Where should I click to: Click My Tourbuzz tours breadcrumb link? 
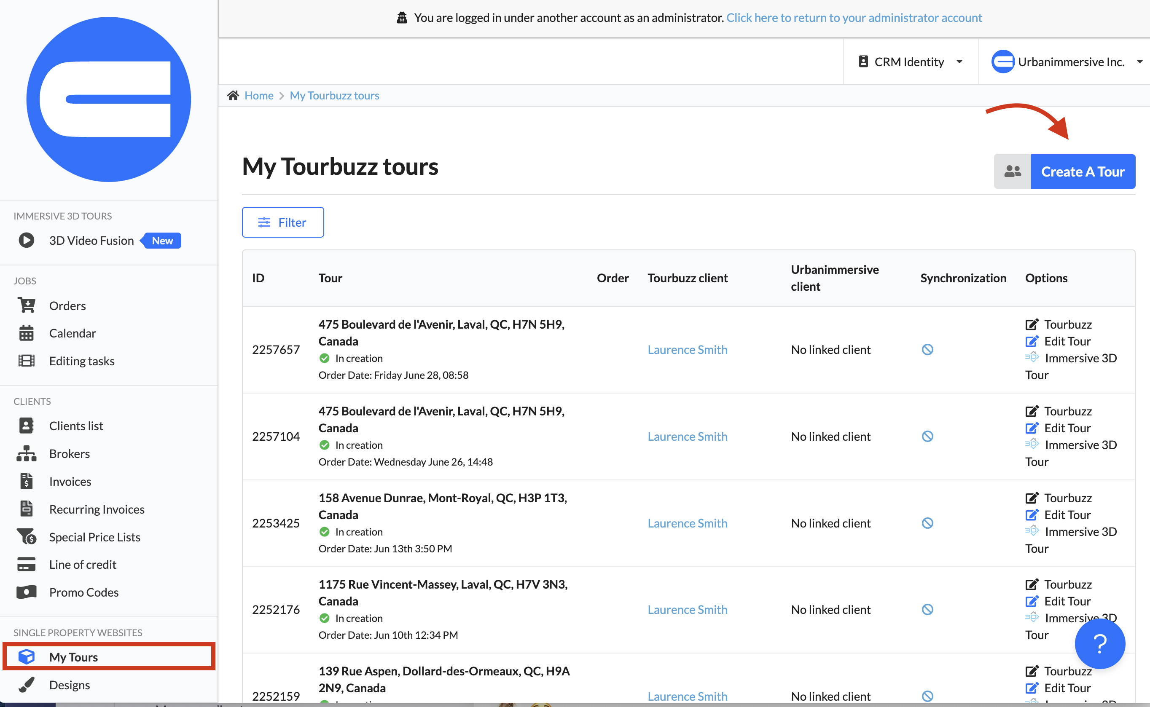click(x=335, y=95)
